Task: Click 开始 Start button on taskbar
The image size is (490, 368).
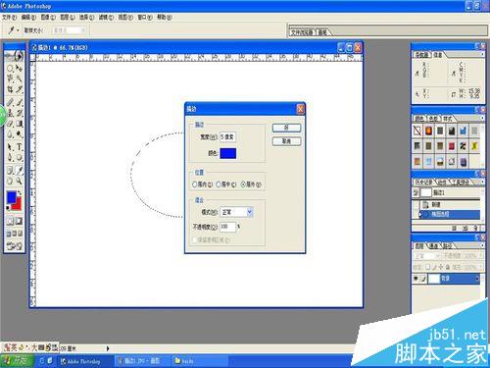Action: click(17, 361)
